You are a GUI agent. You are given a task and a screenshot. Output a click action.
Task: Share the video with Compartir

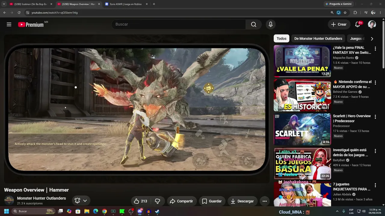pyautogui.click(x=182, y=201)
